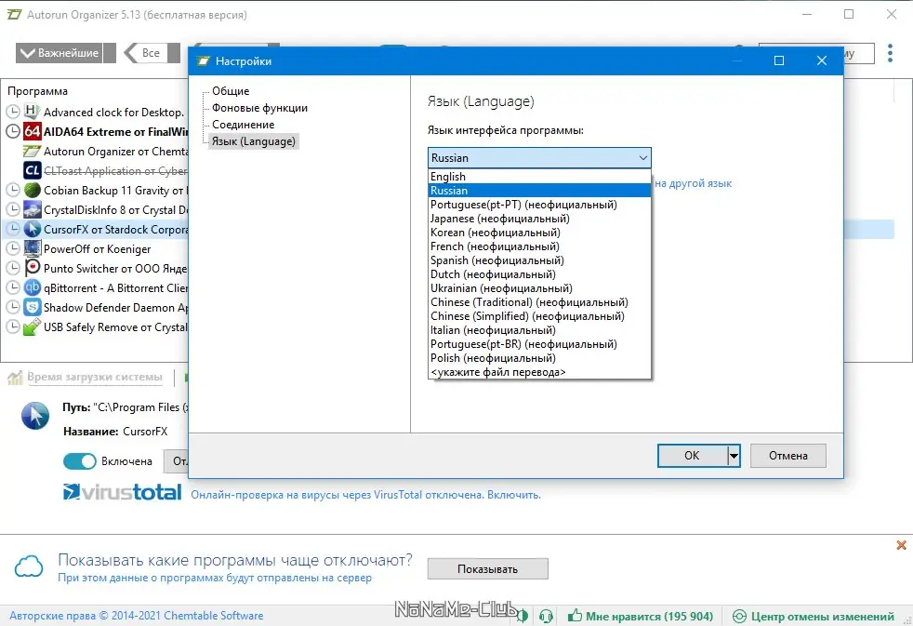Screen dimensions: 913x626
Task: Select Punto Switcher от ООО row text
Action: (115, 269)
